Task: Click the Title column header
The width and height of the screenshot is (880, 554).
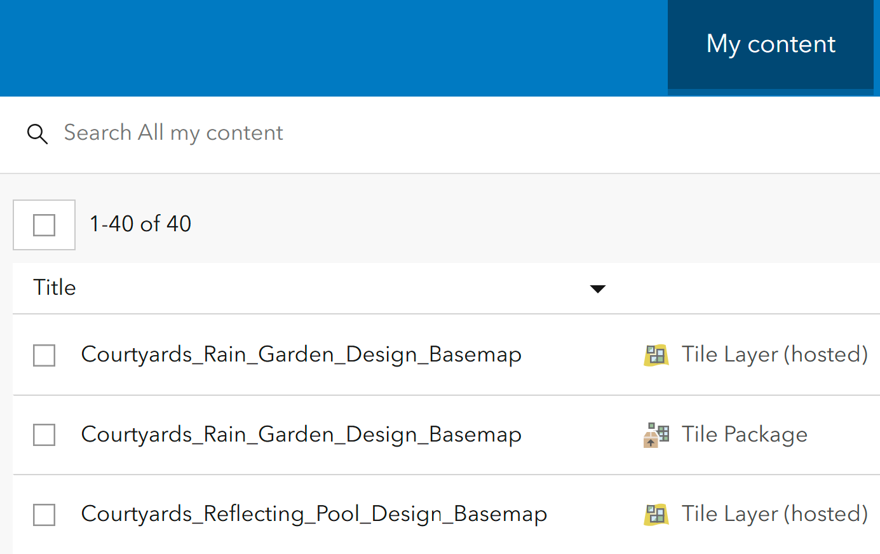Action: tap(55, 288)
